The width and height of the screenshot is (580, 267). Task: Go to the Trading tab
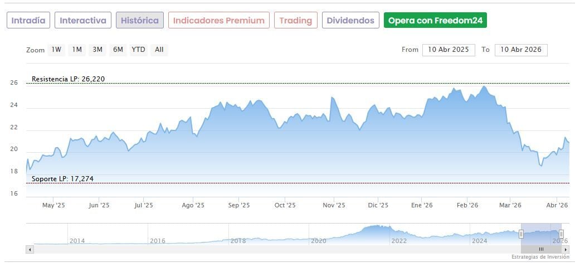(x=296, y=21)
